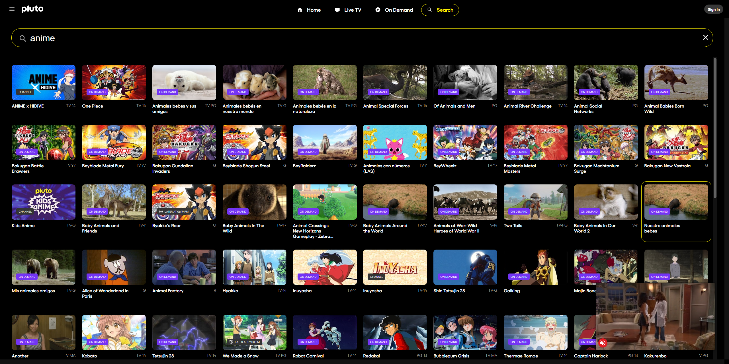Open the On Demand tab
This screenshot has height=364, width=729.
click(x=399, y=10)
